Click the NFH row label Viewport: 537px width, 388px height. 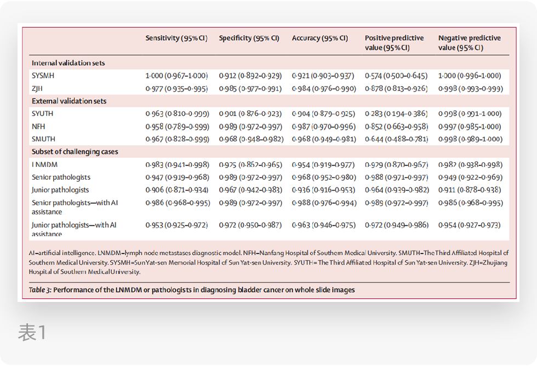click(38, 127)
